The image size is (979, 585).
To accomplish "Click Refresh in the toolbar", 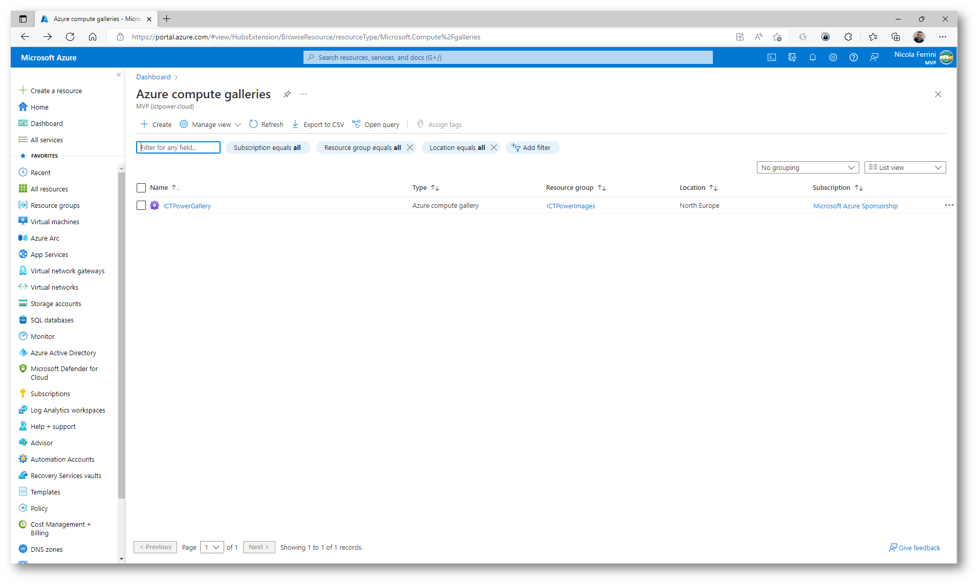I will pyautogui.click(x=266, y=124).
